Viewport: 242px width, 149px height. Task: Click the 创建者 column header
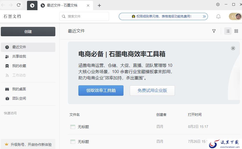(161, 115)
